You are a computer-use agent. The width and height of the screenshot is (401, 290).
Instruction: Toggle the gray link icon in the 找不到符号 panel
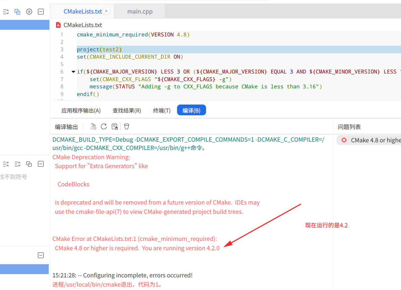(29, 164)
